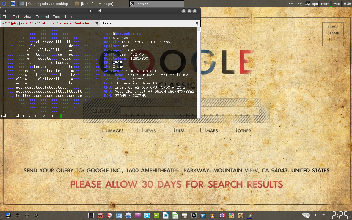The width and height of the screenshot is (352, 220).
Task: Click the mem usage monitor bar
Action: pos(331,4)
